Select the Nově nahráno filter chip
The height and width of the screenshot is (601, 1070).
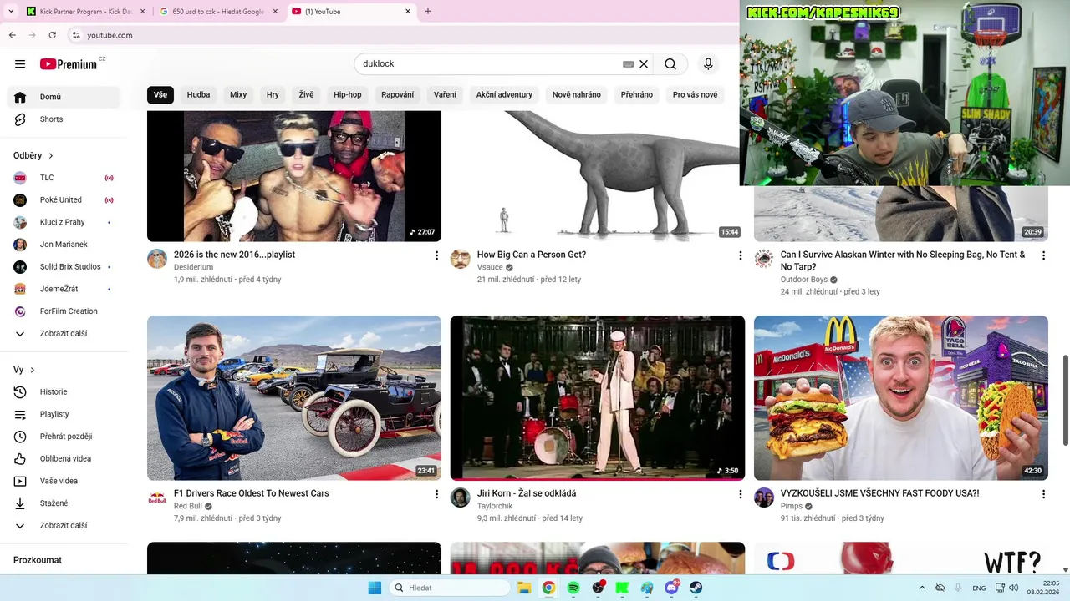pos(577,95)
